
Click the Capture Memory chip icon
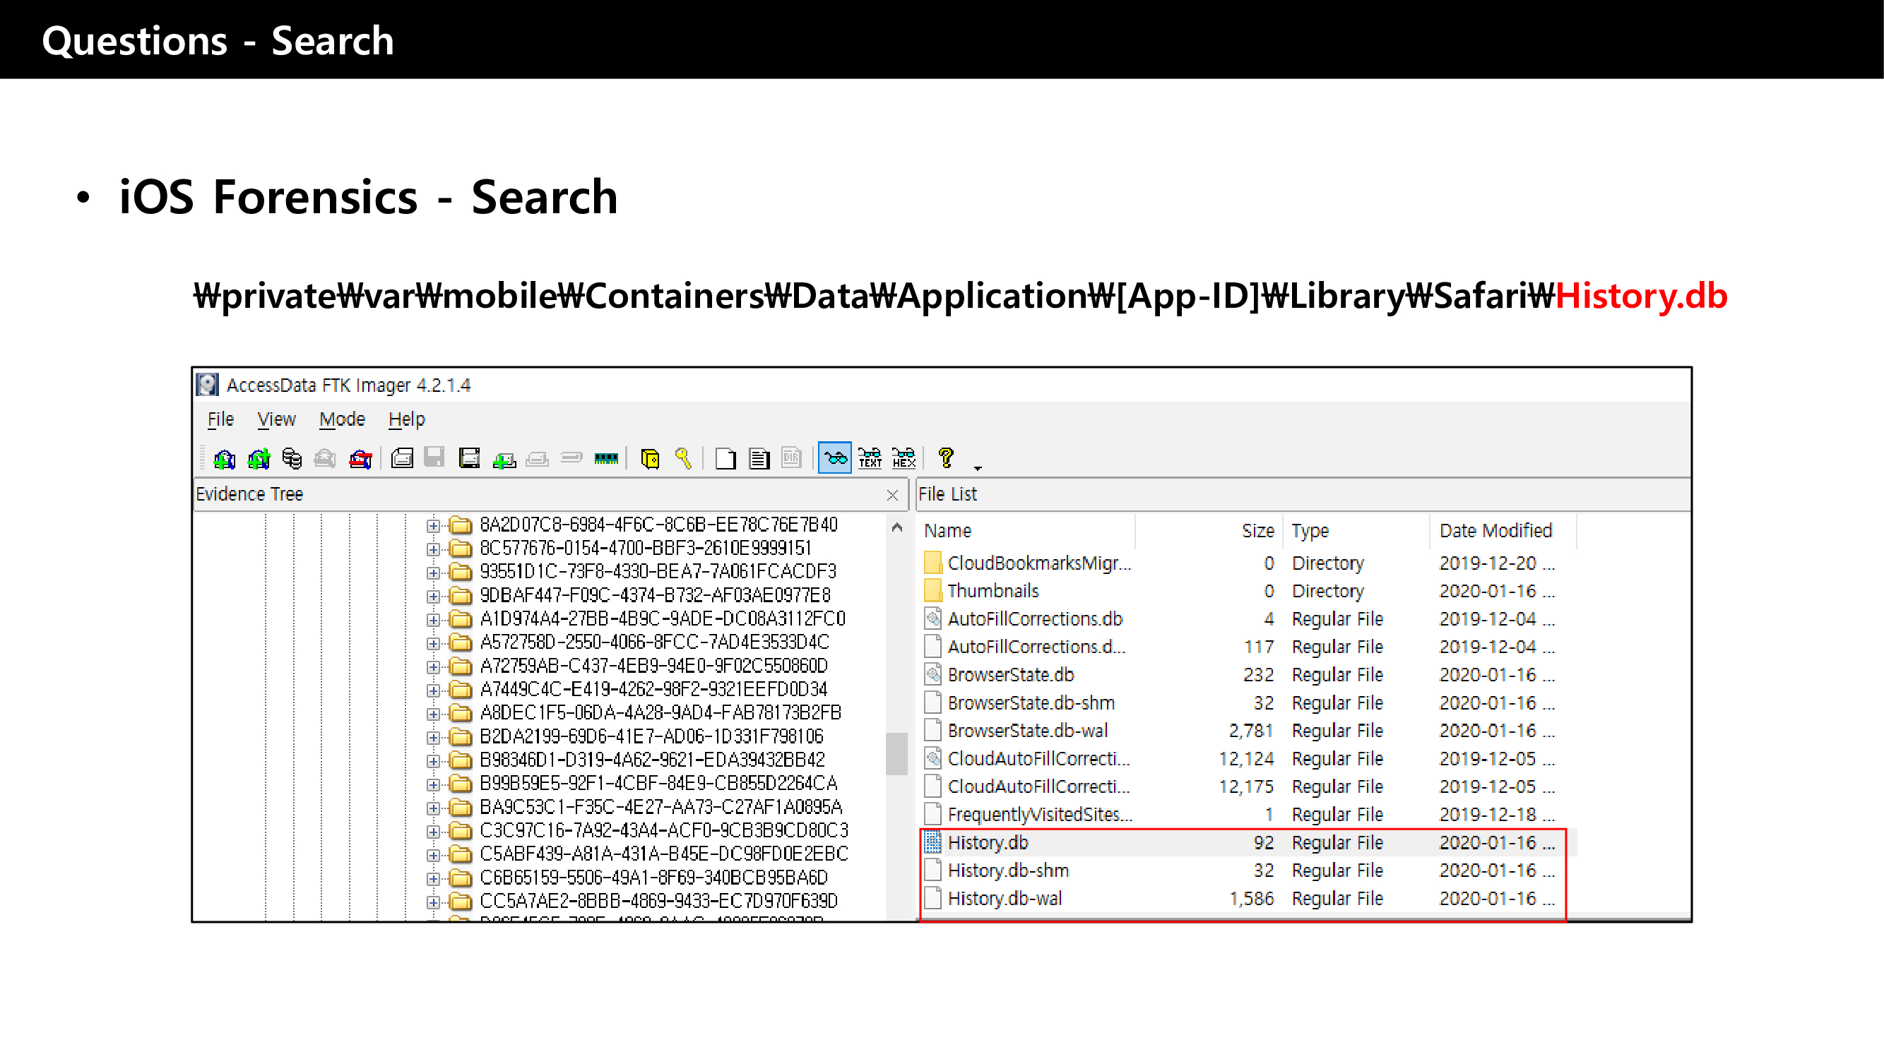click(x=605, y=459)
